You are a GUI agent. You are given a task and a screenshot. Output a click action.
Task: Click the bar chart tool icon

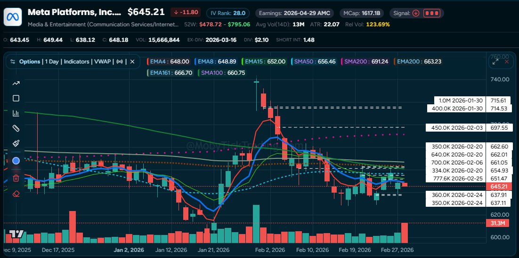16,113
